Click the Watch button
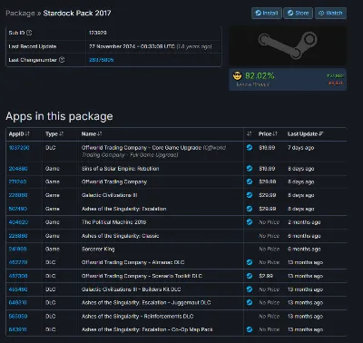363x343 pixels. coord(330,13)
